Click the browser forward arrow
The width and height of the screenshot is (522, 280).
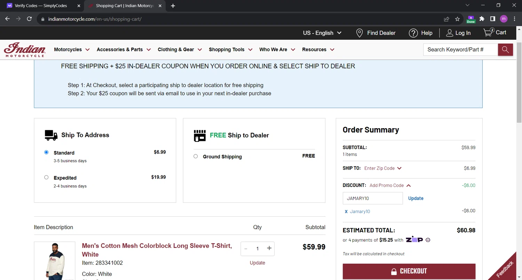coord(18,19)
